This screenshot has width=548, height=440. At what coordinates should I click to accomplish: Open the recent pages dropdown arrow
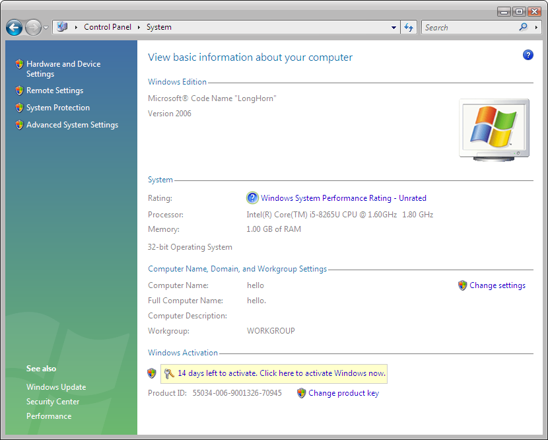(x=46, y=28)
